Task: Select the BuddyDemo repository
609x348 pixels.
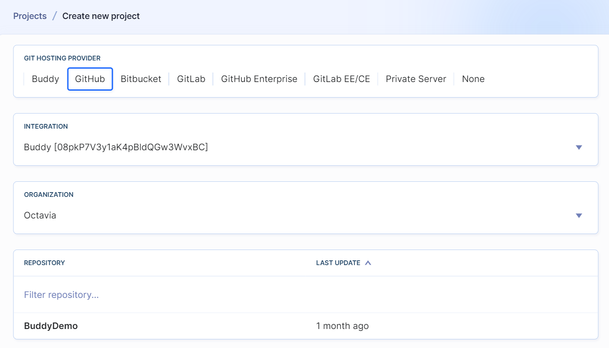Action: click(51, 326)
